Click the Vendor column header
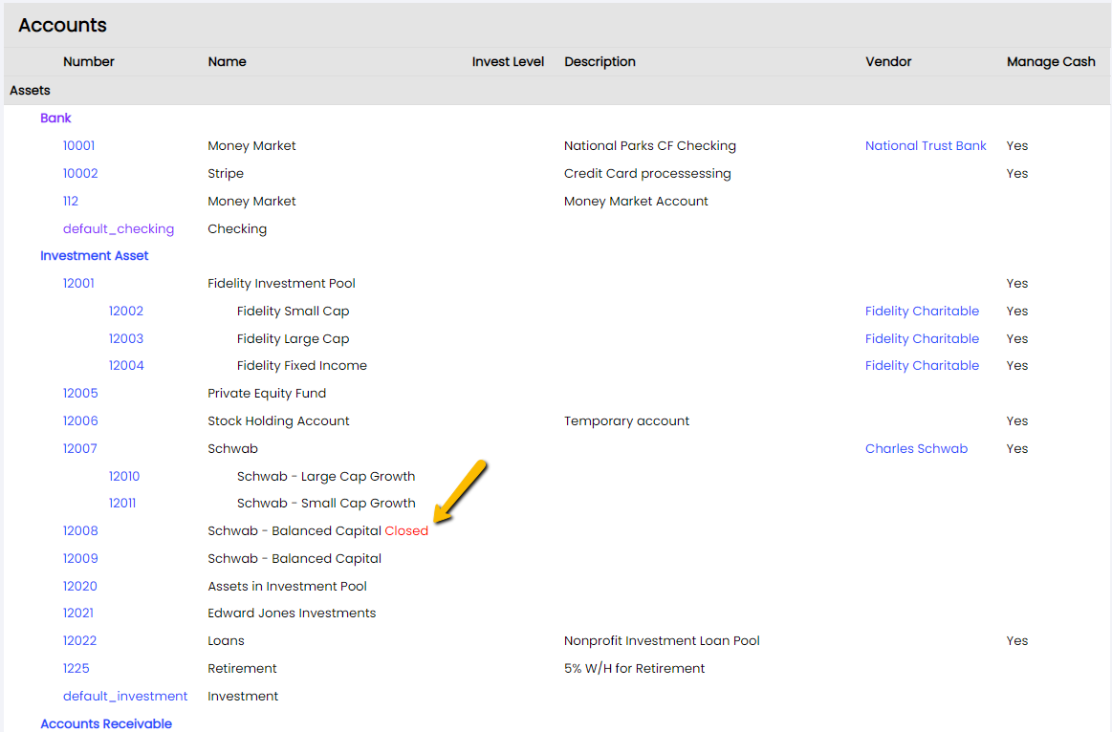The height and width of the screenshot is (732, 1112). click(x=888, y=62)
